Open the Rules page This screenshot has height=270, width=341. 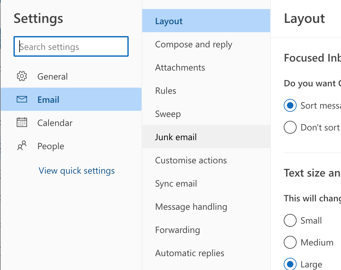pos(166,91)
